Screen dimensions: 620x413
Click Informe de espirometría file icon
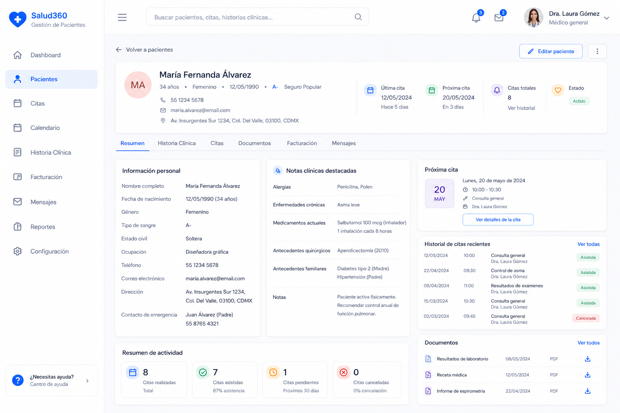pyautogui.click(x=428, y=391)
